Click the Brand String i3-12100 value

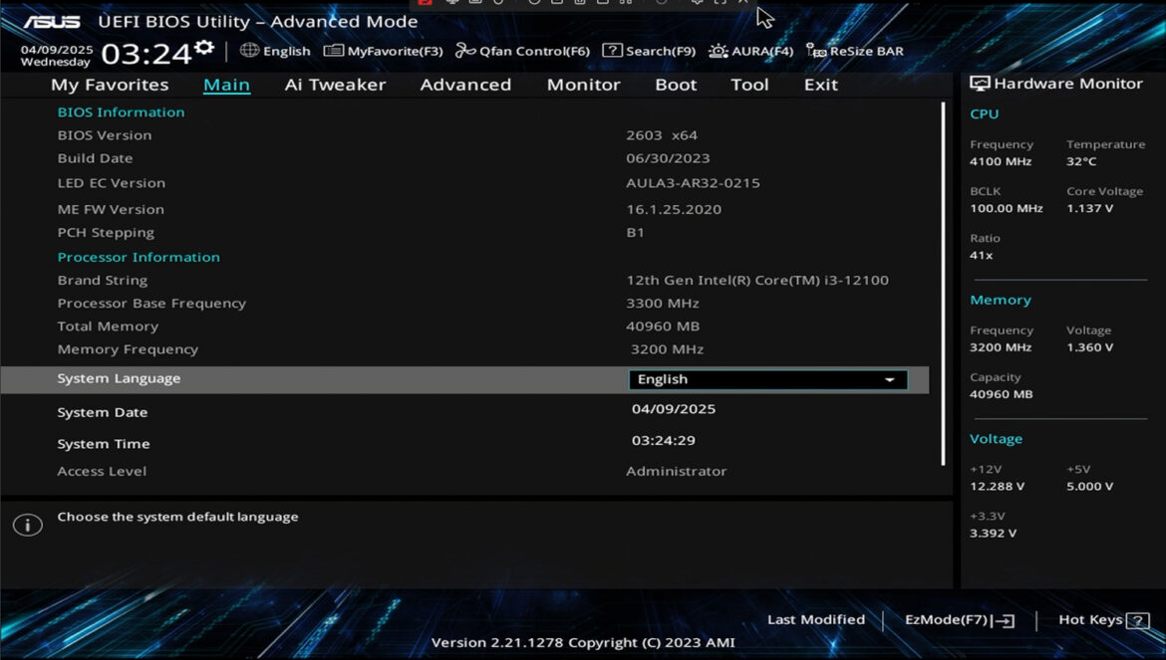tap(757, 281)
